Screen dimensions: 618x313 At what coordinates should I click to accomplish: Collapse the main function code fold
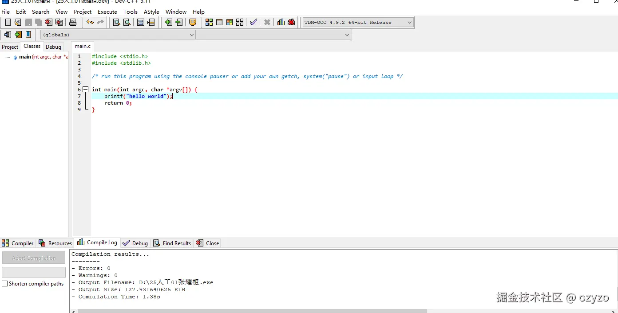(x=86, y=90)
